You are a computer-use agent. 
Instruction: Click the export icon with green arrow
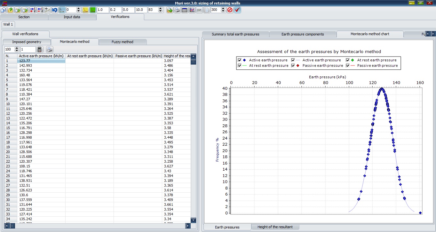pos(170,10)
